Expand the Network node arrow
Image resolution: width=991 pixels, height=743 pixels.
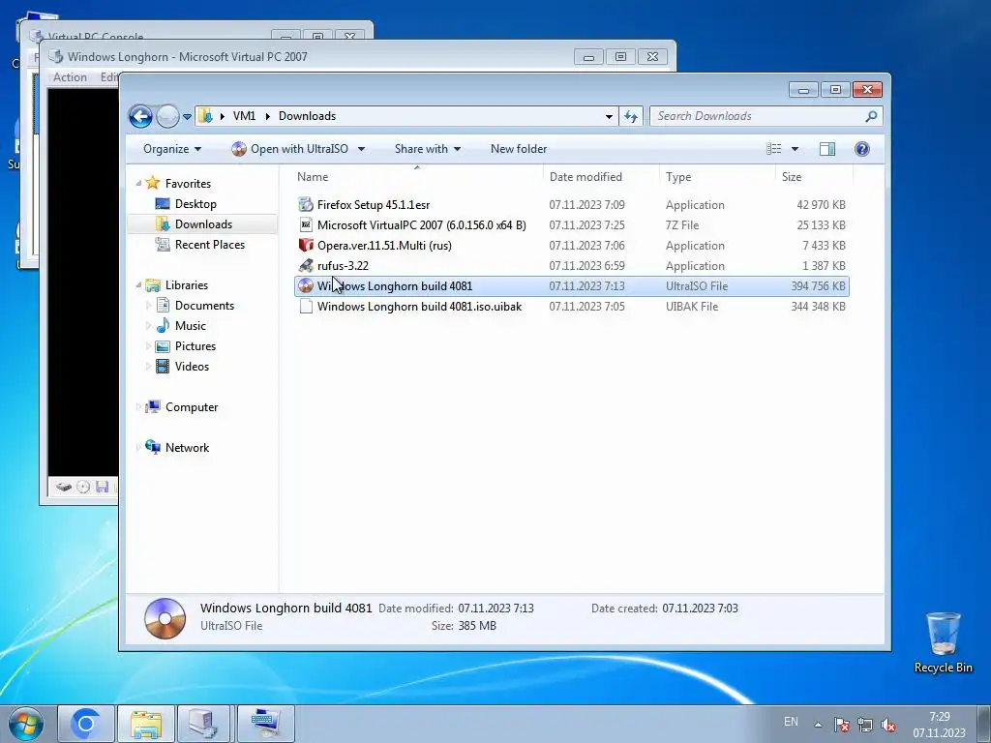click(138, 447)
